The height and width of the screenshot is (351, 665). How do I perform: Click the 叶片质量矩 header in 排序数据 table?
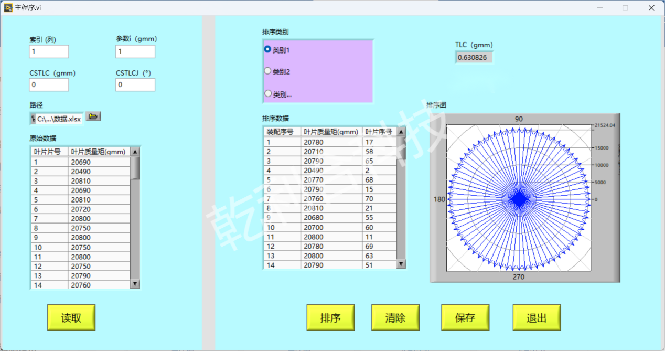pyautogui.click(x=331, y=132)
